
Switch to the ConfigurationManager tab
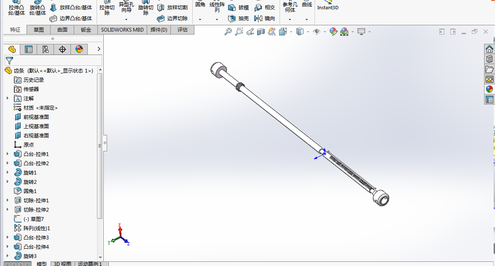coord(46,49)
